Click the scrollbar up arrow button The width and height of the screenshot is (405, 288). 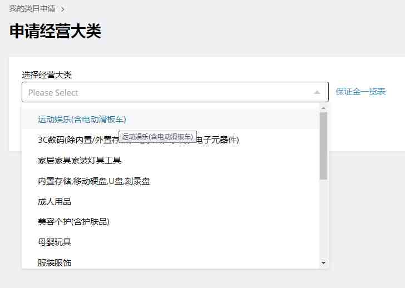(x=323, y=108)
